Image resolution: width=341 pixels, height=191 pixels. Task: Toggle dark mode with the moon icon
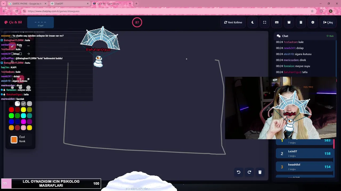point(253,22)
